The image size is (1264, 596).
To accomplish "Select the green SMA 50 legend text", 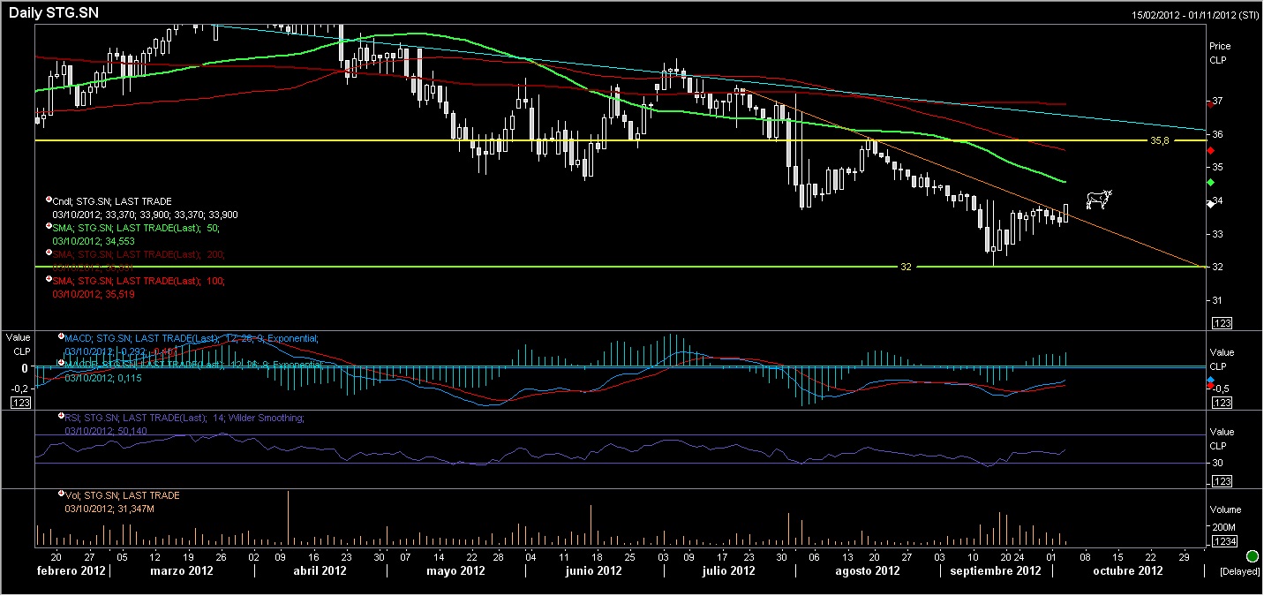I will [136, 228].
